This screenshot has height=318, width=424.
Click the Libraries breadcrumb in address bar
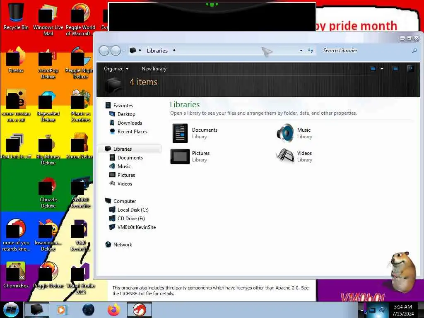(157, 51)
